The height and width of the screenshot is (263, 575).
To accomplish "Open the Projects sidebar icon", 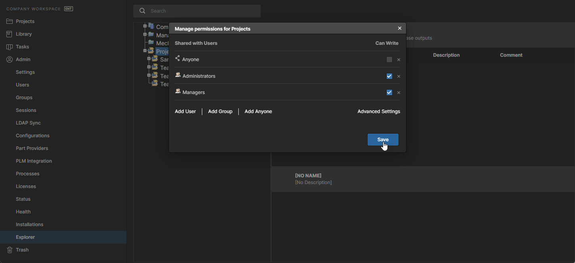I will [x=10, y=21].
